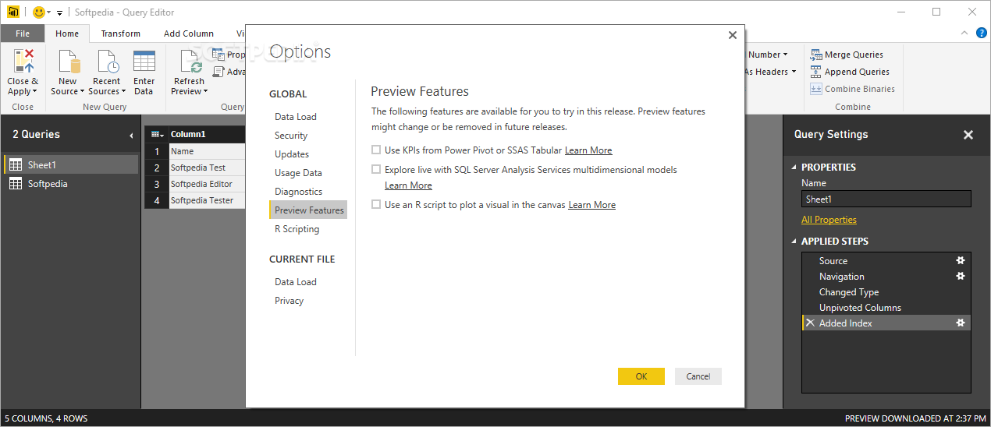Open the Usage Data options page
This screenshot has height=427, width=991.
click(x=298, y=173)
